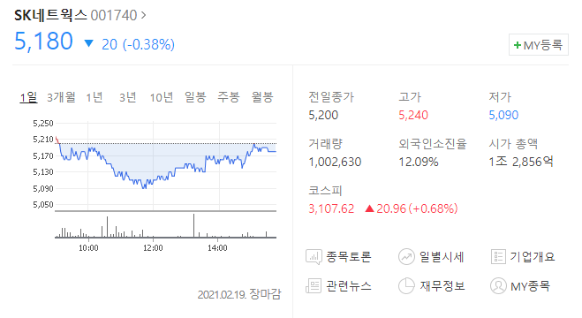
Task: Open the 일별시세 daily price chart icon
Action: click(x=406, y=257)
